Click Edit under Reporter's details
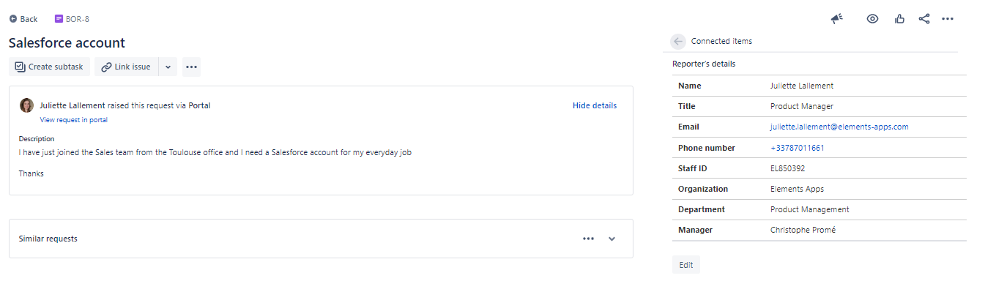Screen dimensions: 985x281 686,265
